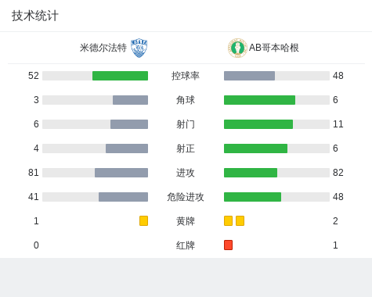Click the green 控球率 bar for 米德尔法特
Screen dimensions: 372x297
120,76
